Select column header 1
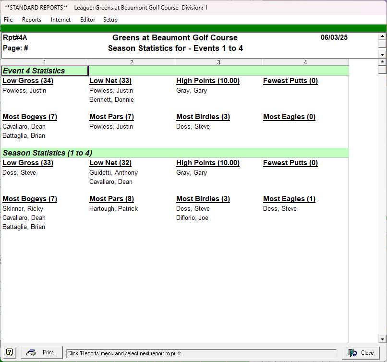 coord(45,62)
